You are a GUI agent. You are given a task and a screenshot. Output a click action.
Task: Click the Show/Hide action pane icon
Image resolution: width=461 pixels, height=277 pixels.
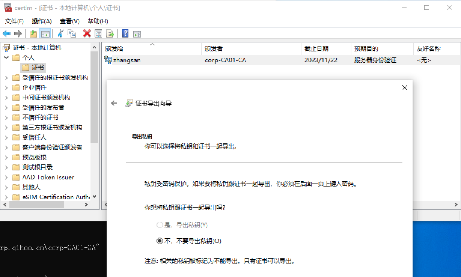click(137, 34)
